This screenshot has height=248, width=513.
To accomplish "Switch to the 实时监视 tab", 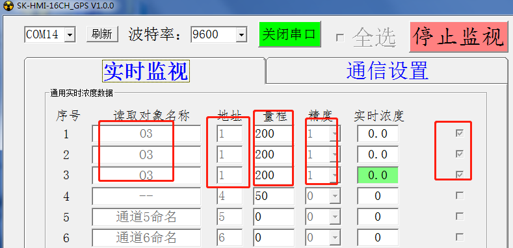I will coord(146,71).
